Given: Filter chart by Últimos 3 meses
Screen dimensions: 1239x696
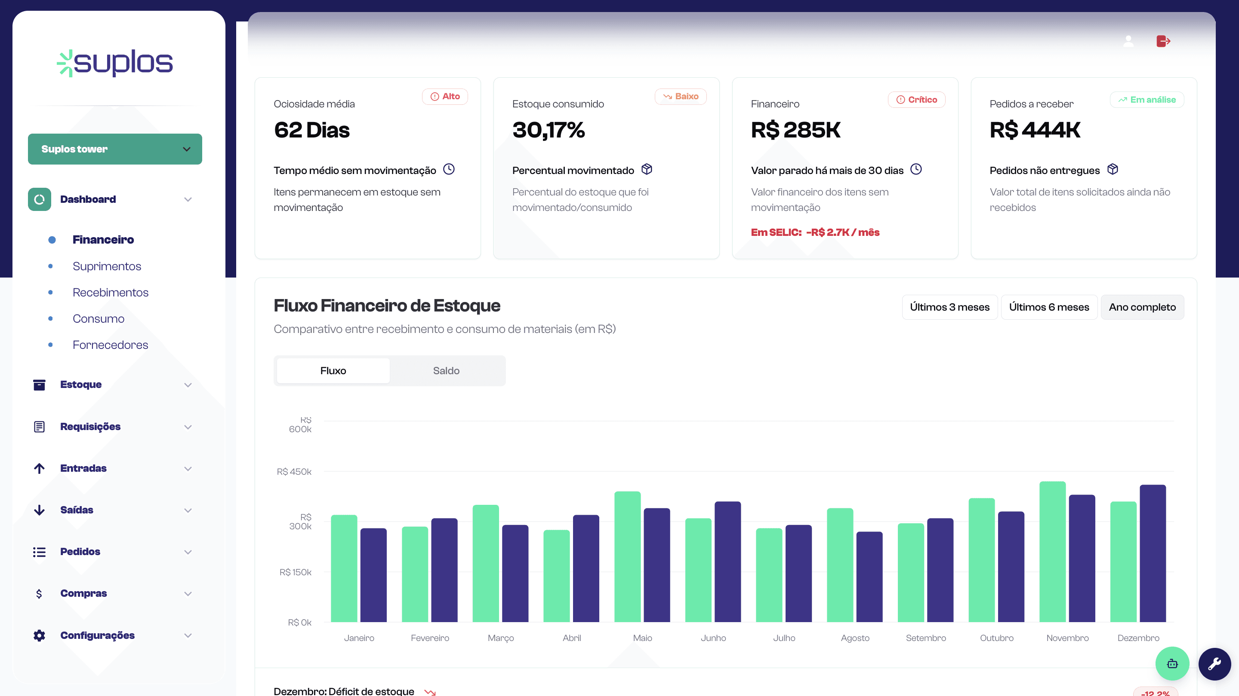Looking at the screenshot, I should [x=949, y=307].
